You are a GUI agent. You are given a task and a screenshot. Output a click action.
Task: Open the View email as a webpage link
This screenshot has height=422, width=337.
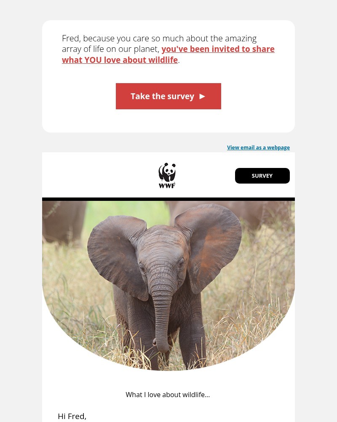[258, 147]
